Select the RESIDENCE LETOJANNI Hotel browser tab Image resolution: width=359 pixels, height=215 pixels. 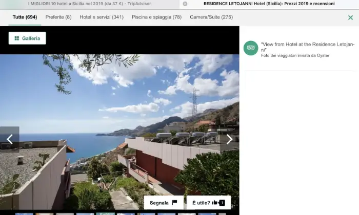click(x=269, y=4)
